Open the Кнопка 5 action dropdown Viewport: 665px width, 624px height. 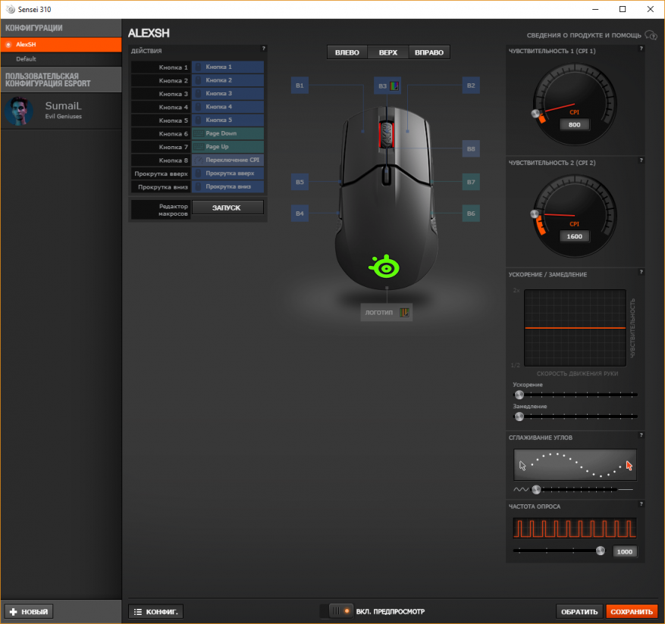[227, 120]
